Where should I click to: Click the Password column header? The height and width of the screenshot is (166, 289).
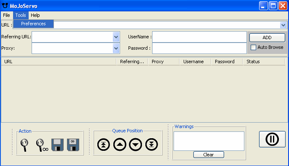pyautogui.click(x=227, y=62)
